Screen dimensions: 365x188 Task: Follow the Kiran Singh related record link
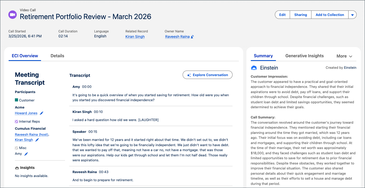click(x=135, y=37)
